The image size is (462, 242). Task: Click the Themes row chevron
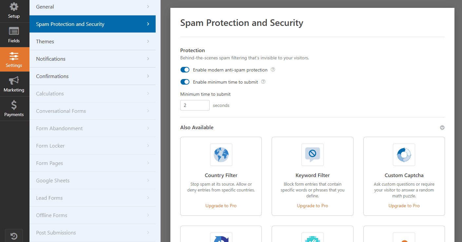point(148,41)
